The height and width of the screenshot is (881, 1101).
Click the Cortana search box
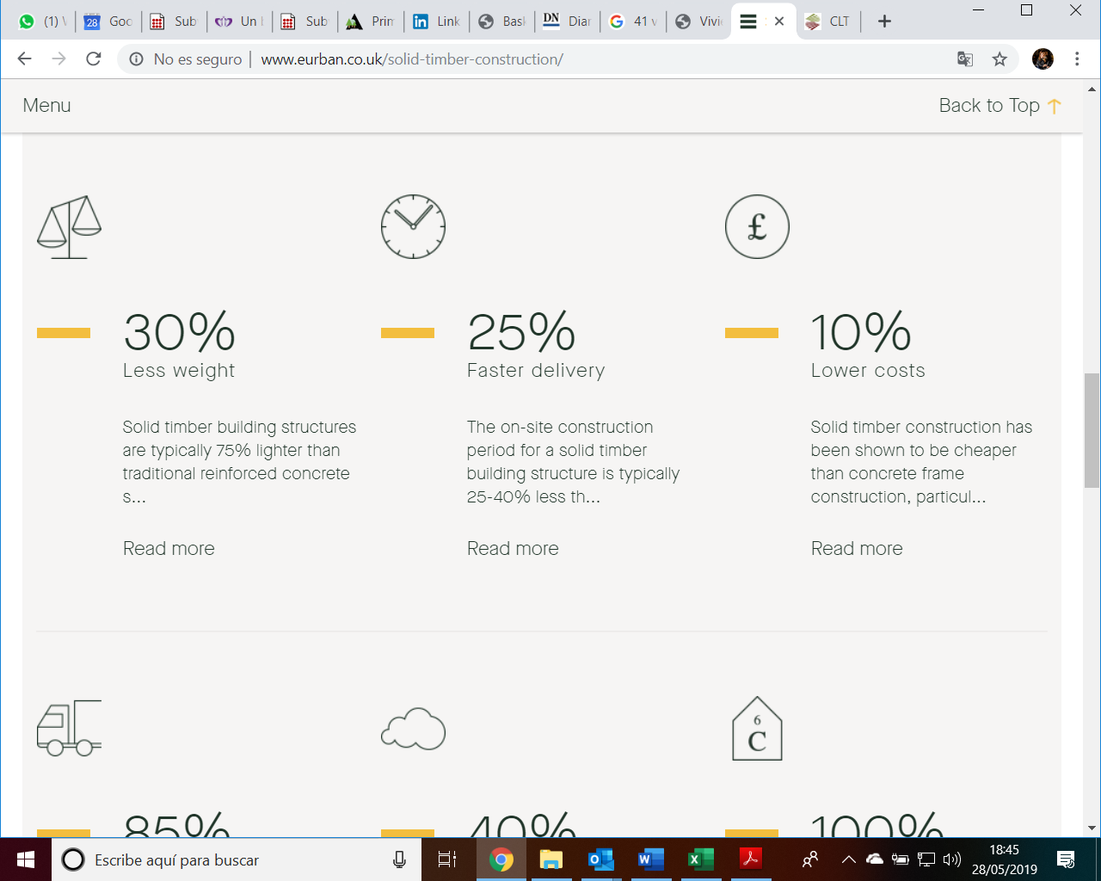237,859
